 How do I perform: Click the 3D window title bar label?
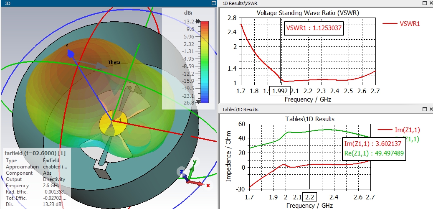coord(8,3)
